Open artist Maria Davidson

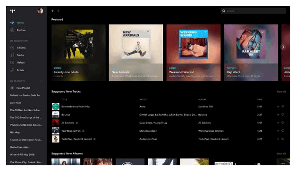[x=148, y=131]
